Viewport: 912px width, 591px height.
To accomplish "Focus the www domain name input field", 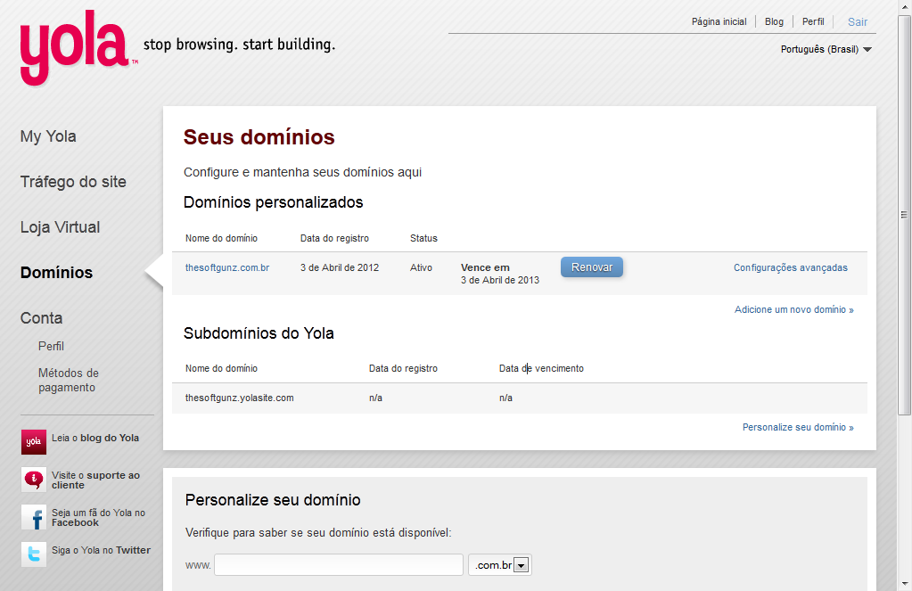I will coord(339,565).
